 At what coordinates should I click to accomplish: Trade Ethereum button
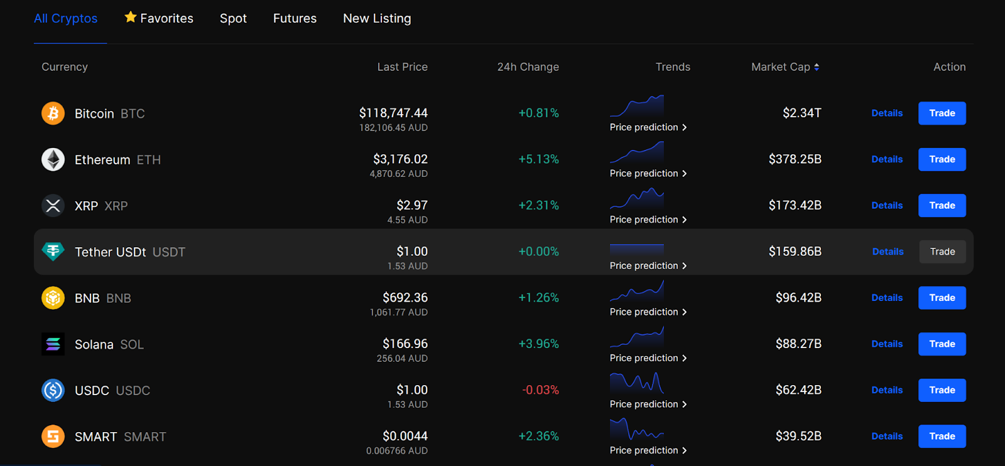pyautogui.click(x=942, y=159)
